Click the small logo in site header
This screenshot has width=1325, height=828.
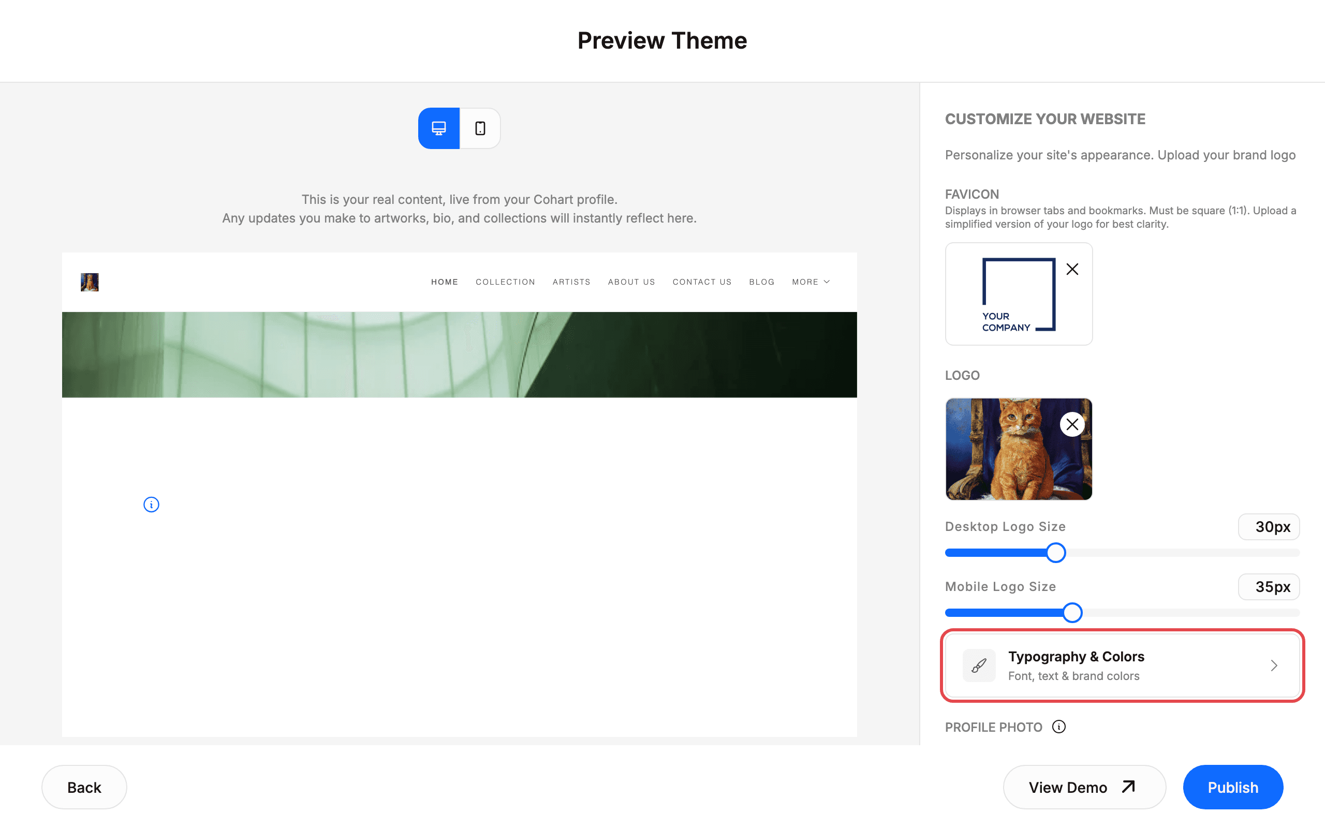[x=90, y=282]
